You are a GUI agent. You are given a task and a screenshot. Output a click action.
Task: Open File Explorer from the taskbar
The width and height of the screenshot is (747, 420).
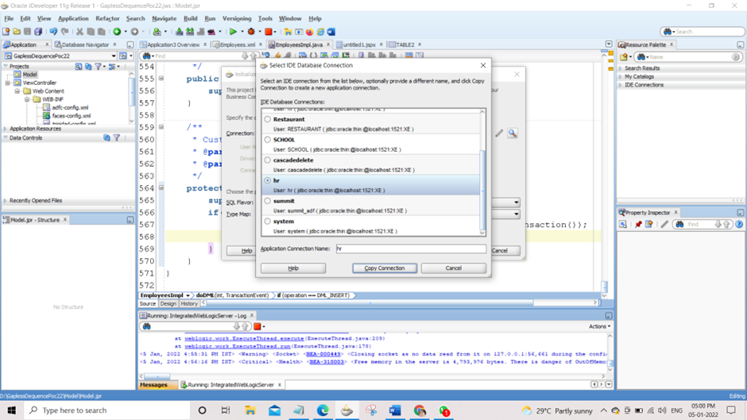pos(250,410)
